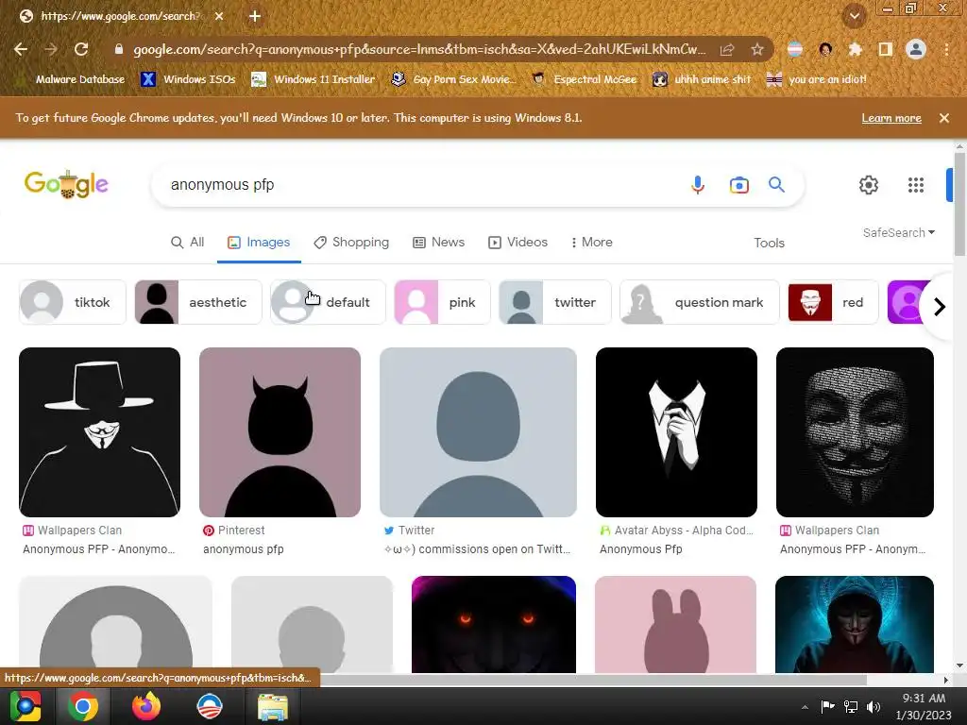Close the google.com search tab
This screenshot has width=967, height=725.
coord(219,16)
